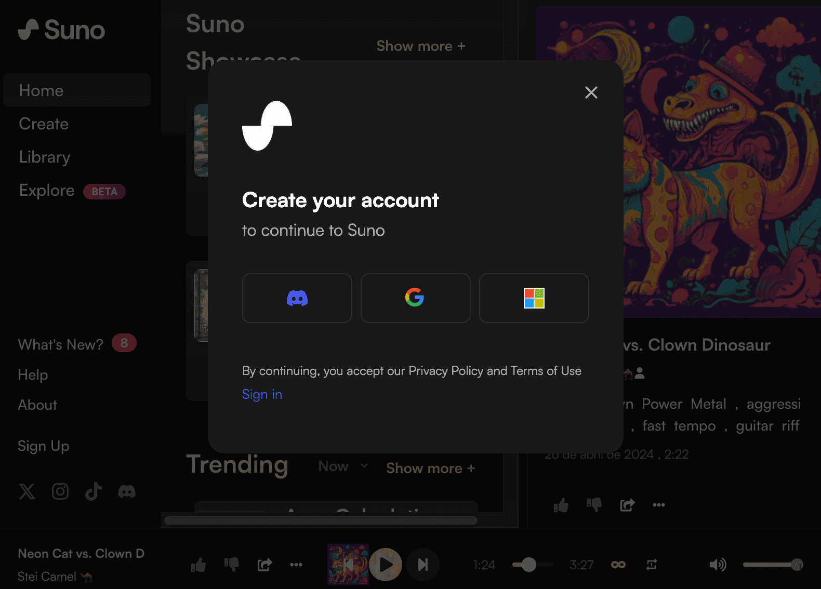Click the 3:27 track duration
Image resolution: width=821 pixels, height=589 pixels.
click(x=581, y=565)
